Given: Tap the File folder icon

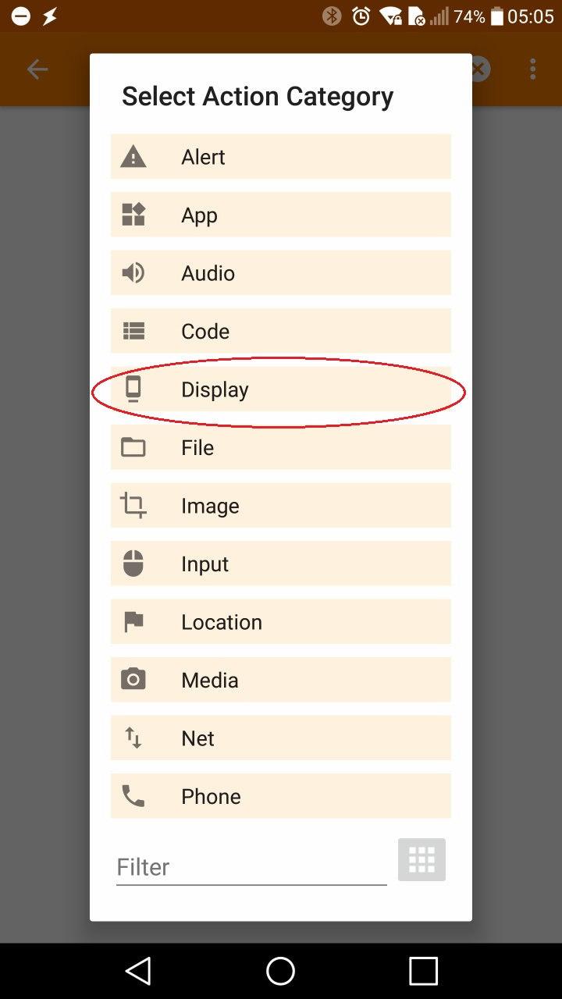Looking at the screenshot, I should point(133,447).
